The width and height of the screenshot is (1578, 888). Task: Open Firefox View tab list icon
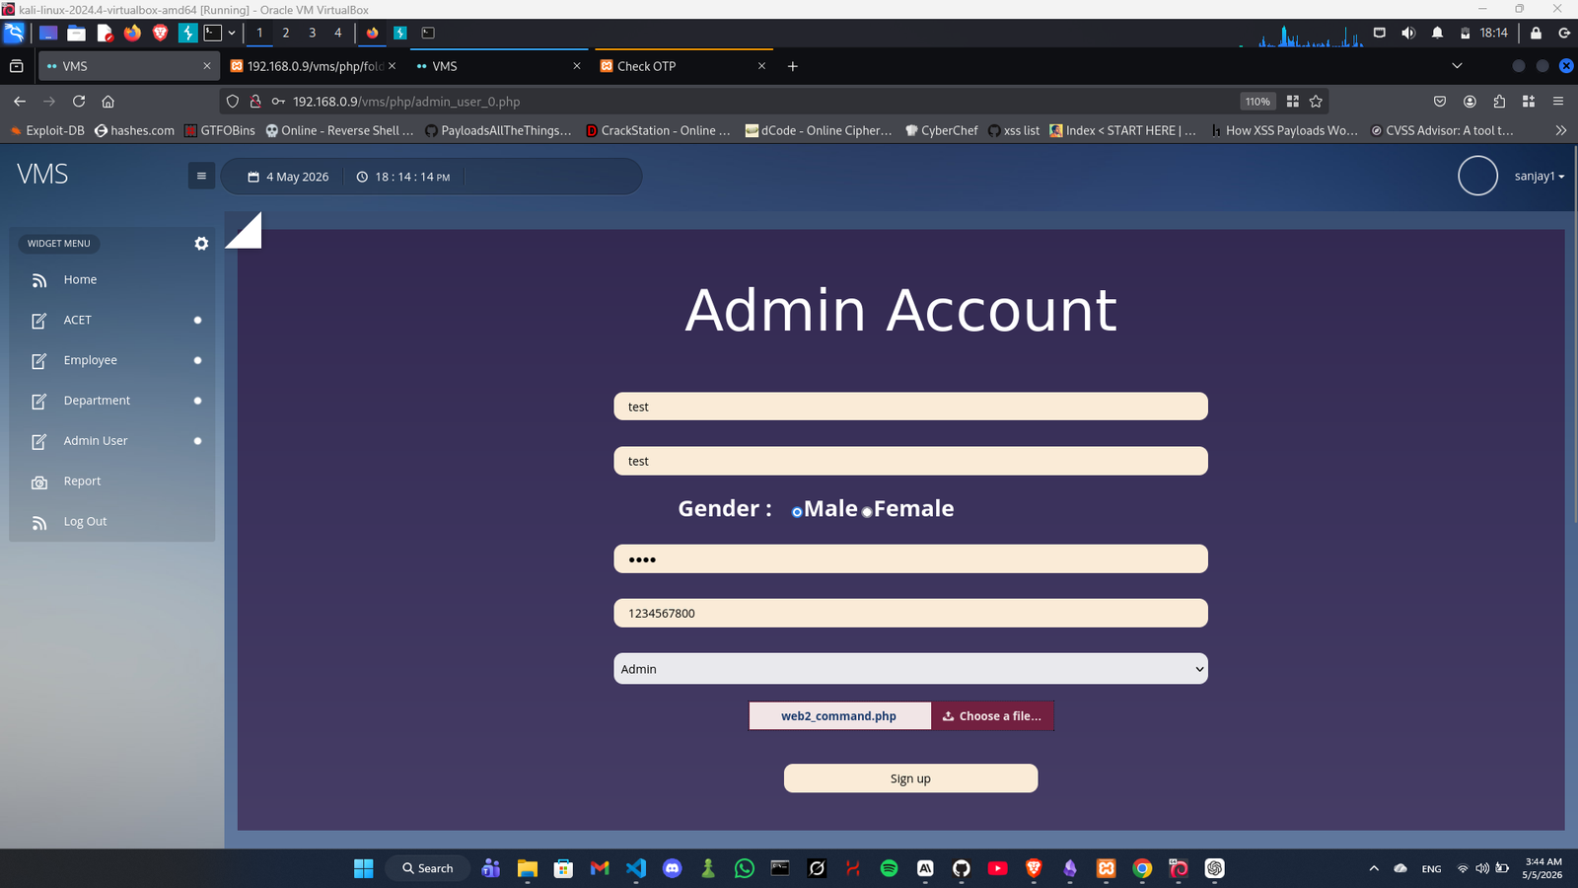[16, 66]
